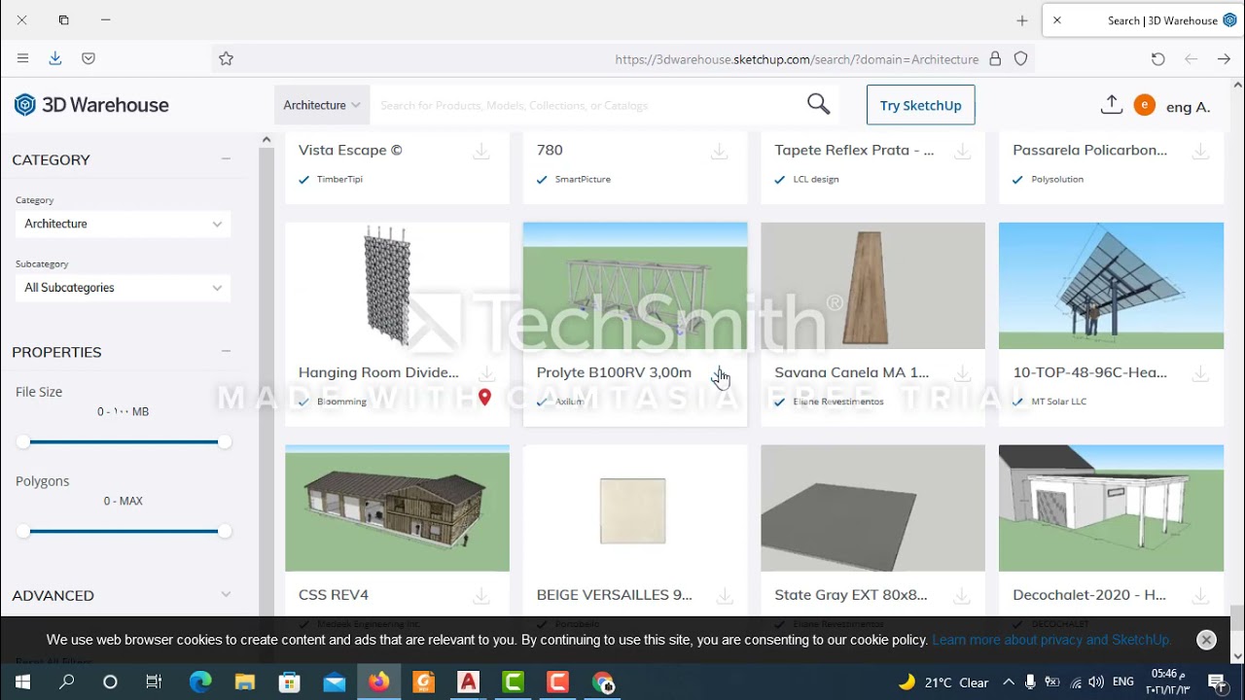The image size is (1245, 700).
Task: Download the Savana Canela MA model
Action: click(962, 373)
